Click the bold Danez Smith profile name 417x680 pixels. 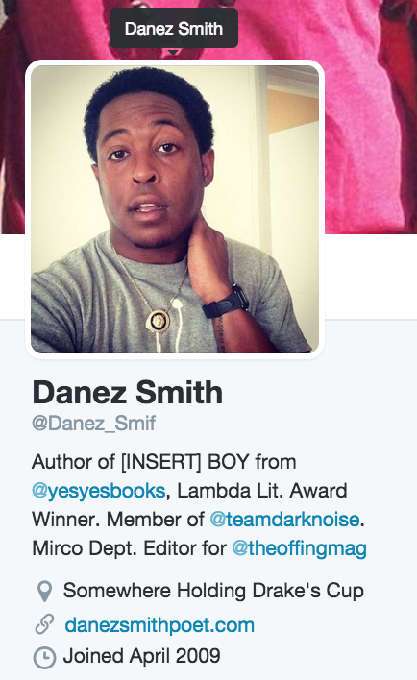click(128, 392)
